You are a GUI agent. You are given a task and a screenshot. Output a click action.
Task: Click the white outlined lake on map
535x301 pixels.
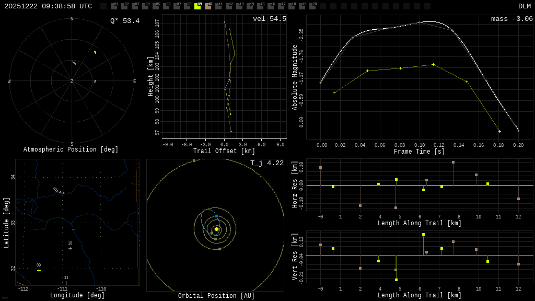coord(59,191)
